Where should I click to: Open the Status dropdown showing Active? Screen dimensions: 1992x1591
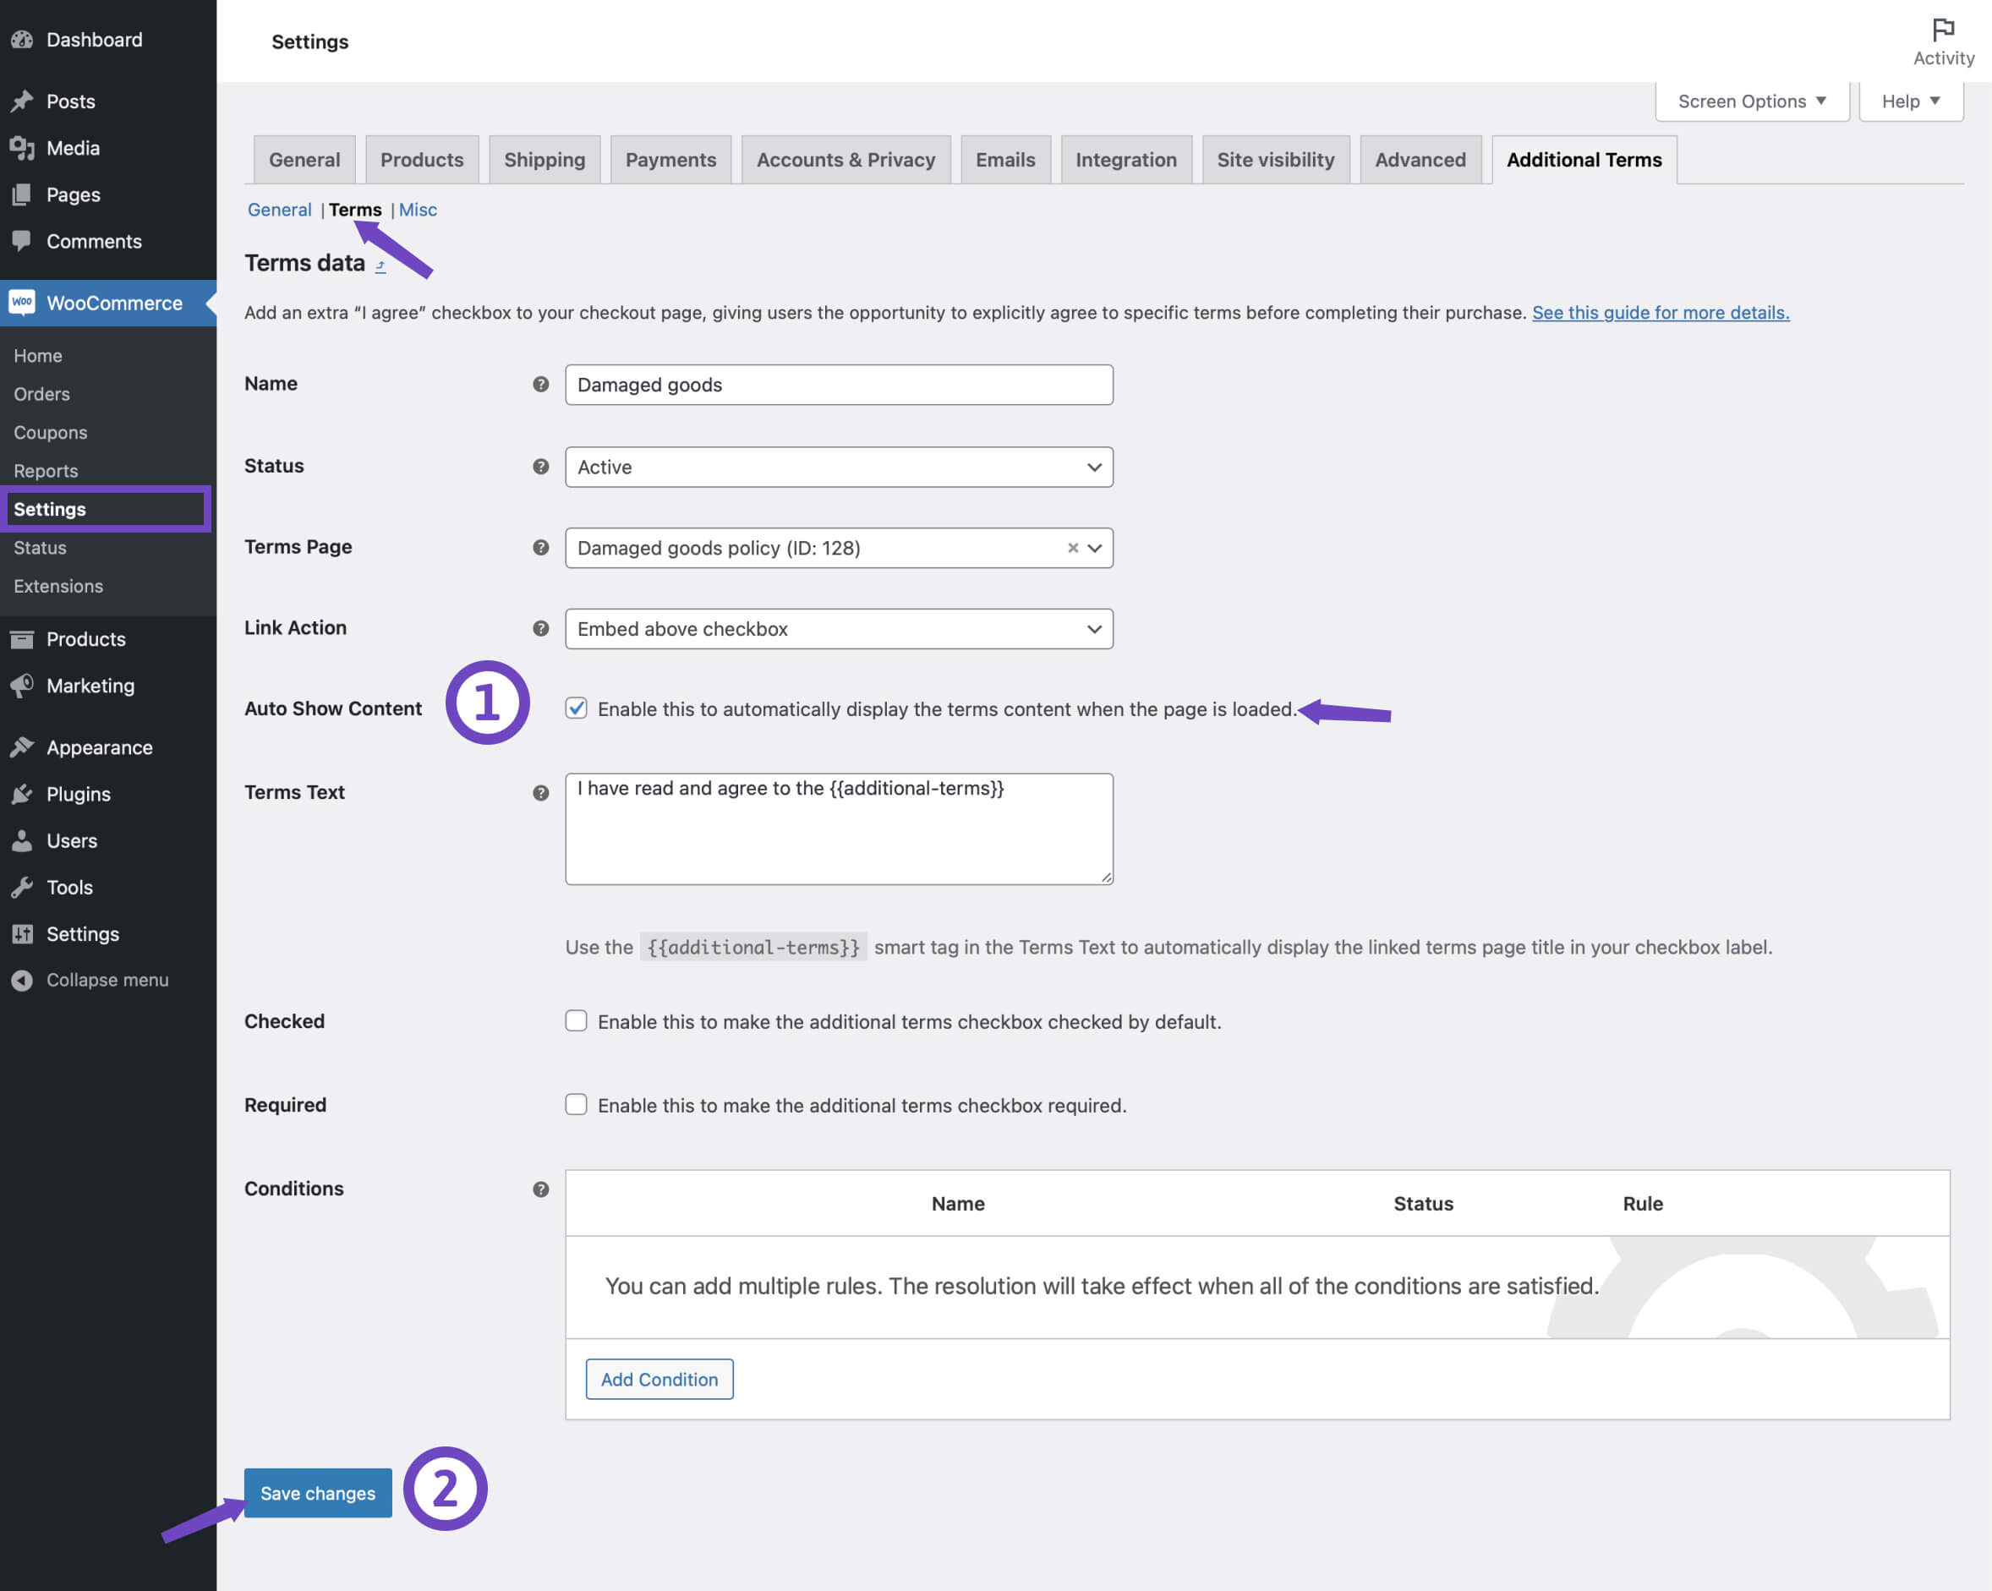coord(838,467)
